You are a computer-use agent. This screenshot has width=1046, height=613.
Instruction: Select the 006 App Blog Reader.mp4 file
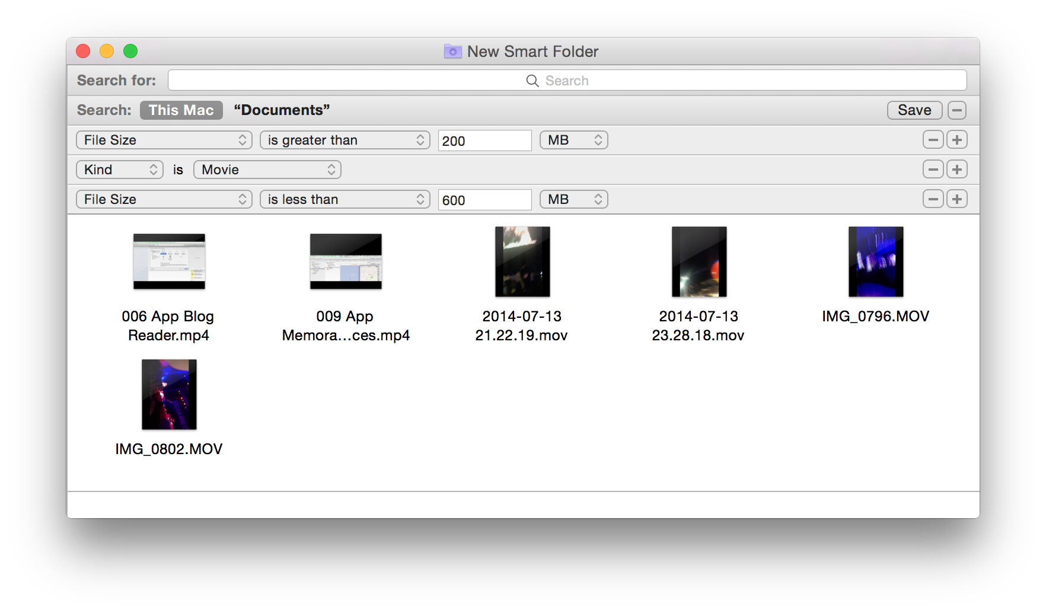coord(169,261)
